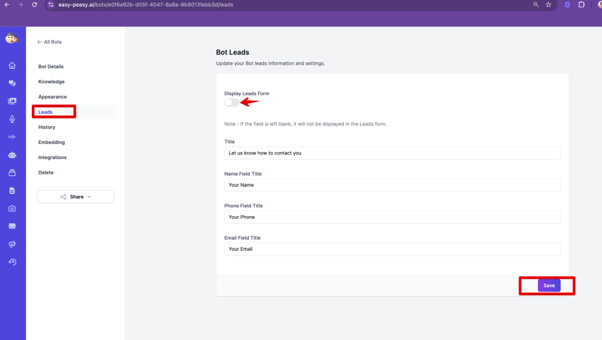This screenshot has height=340, width=602.
Task: Open the history clock icon in the sidebar
Action: [x=12, y=262]
